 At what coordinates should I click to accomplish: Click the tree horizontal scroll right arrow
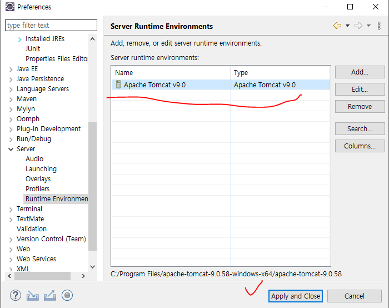click(x=83, y=276)
